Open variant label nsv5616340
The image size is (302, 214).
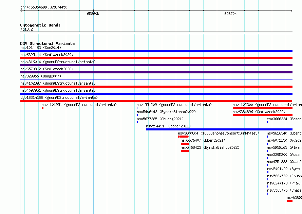(284, 133)
